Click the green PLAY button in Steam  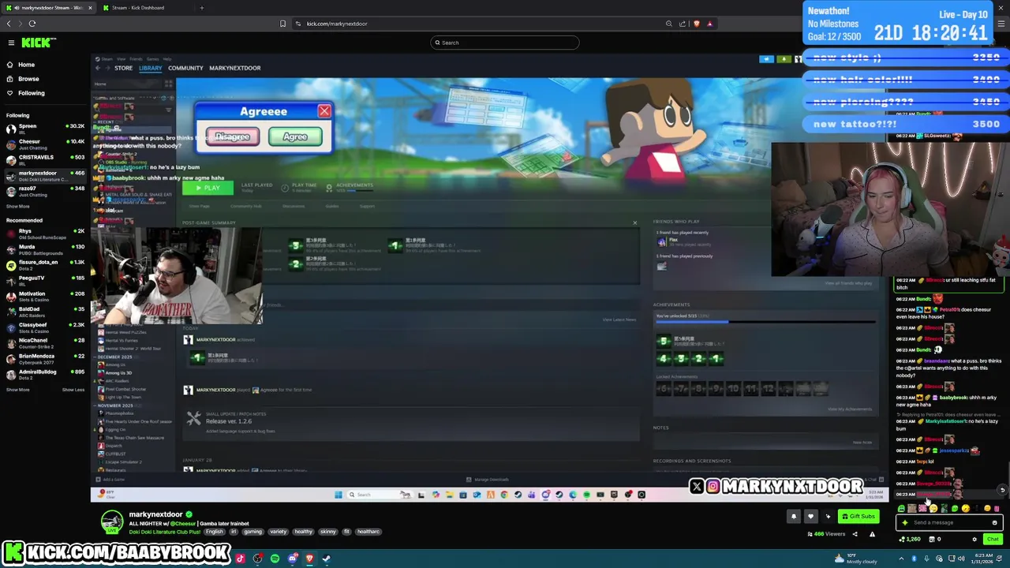(x=208, y=188)
